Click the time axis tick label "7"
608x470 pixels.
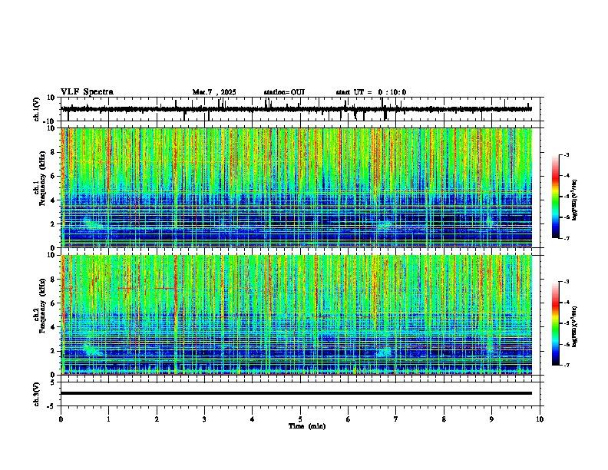(396, 419)
